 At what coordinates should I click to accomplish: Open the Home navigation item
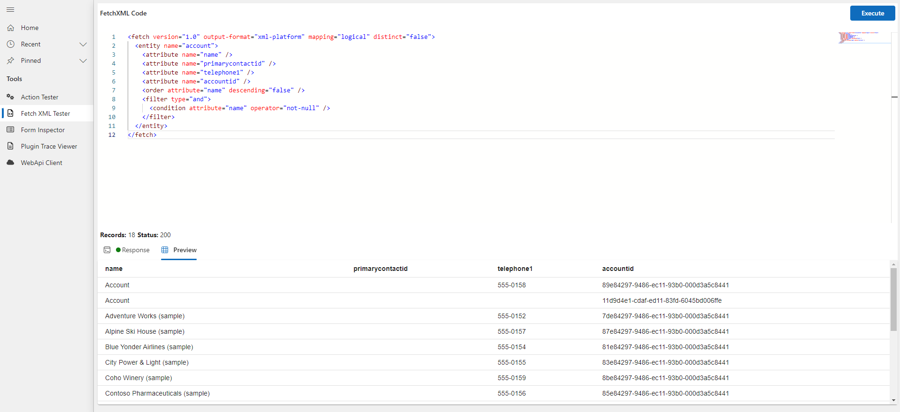pyautogui.click(x=46, y=28)
